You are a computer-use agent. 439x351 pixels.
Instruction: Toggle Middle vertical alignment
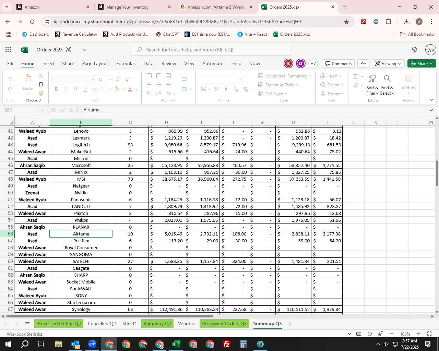pos(159,76)
